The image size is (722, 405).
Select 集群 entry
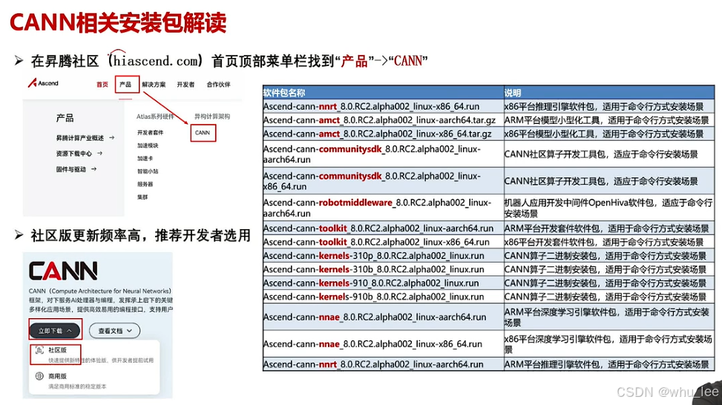click(142, 197)
